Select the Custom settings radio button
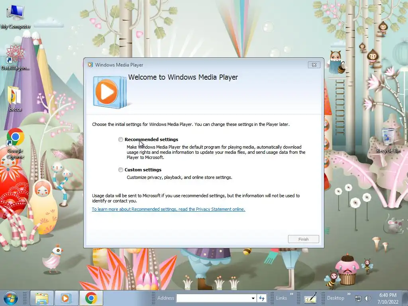The width and height of the screenshot is (408, 306). (120, 170)
